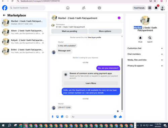Open the Facebook logo home link
This screenshot has height=128, width=168.
[x=5, y=8]
